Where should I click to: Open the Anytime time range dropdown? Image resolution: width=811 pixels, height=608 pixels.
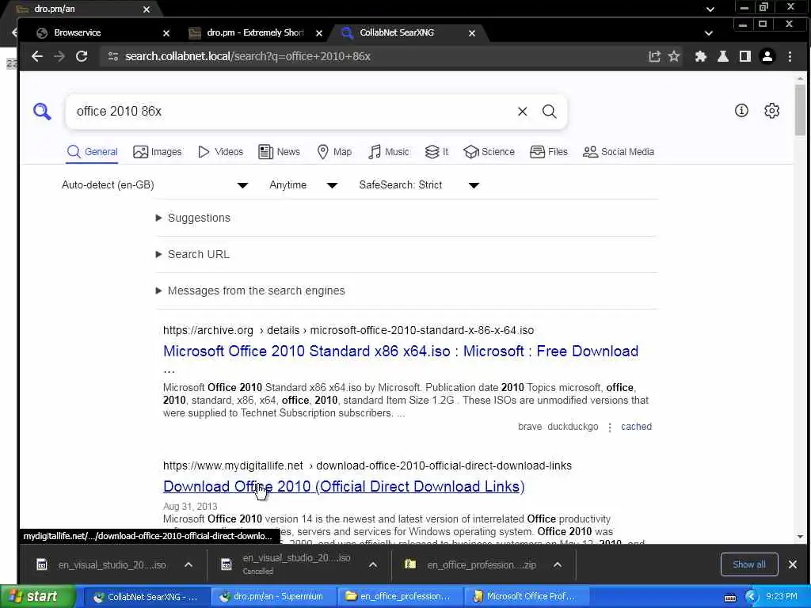[x=303, y=185]
